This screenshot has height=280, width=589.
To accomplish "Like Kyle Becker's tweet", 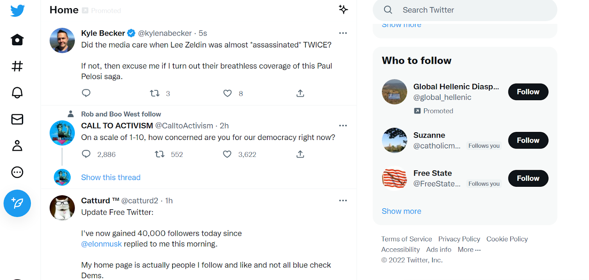I will pyautogui.click(x=228, y=94).
